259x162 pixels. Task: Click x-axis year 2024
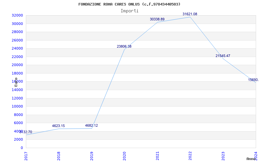256,156
